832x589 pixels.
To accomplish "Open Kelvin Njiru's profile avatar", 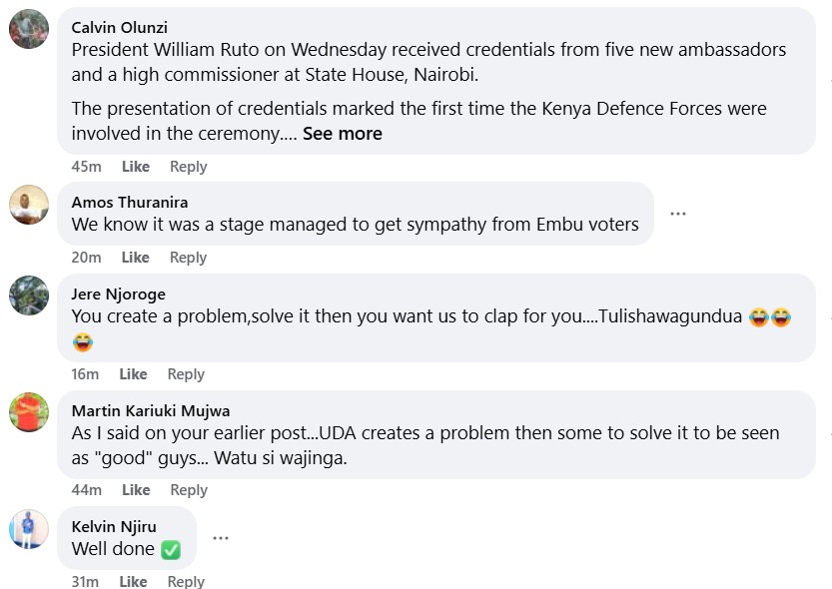I will pos(29,528).
